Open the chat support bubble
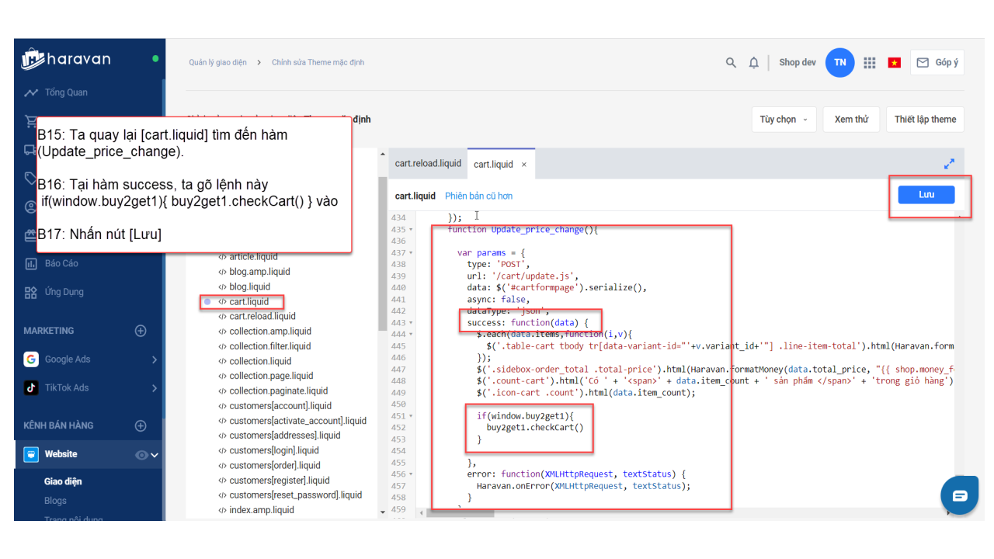The height and width of the screenshot is (559, 994). (x=960, y=496)
